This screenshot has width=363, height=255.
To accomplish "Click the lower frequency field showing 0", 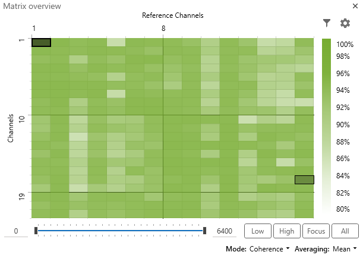I will 16,231.
